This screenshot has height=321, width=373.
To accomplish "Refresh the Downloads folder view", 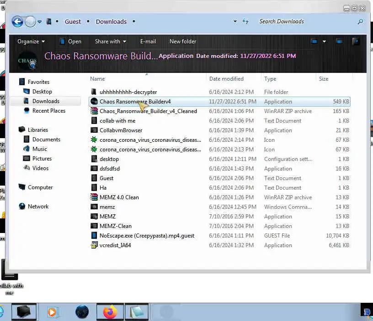I will [245, 21].
